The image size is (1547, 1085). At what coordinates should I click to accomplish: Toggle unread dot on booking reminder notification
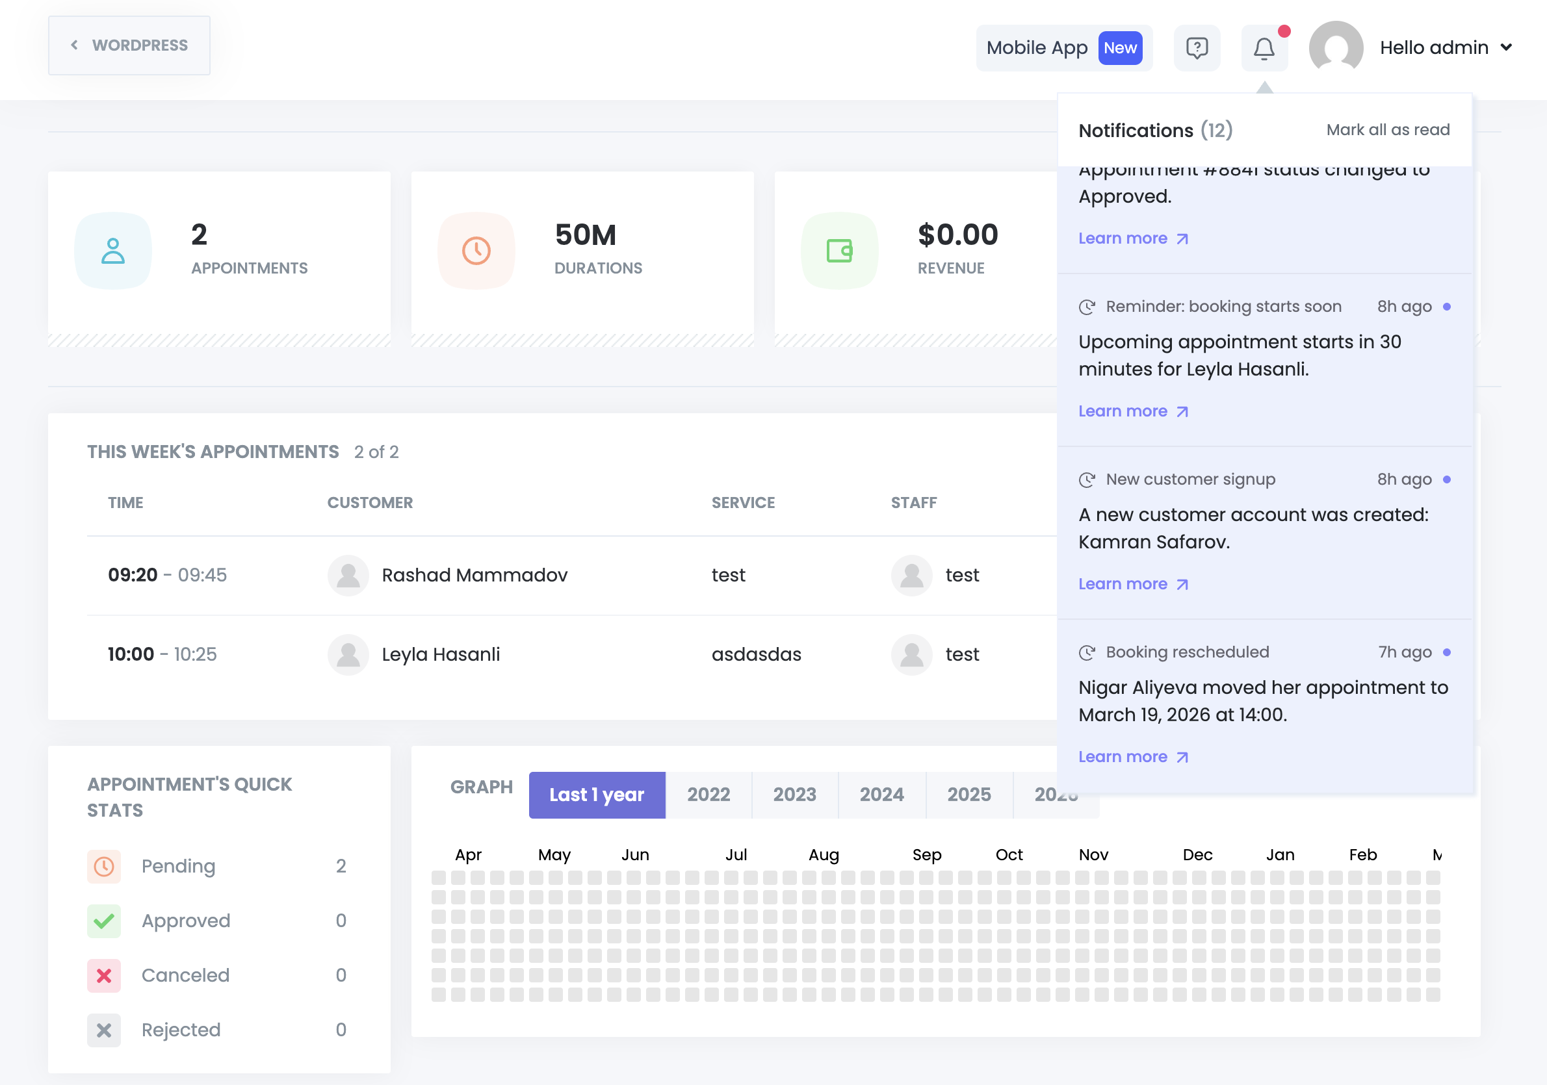point(1447,307)
